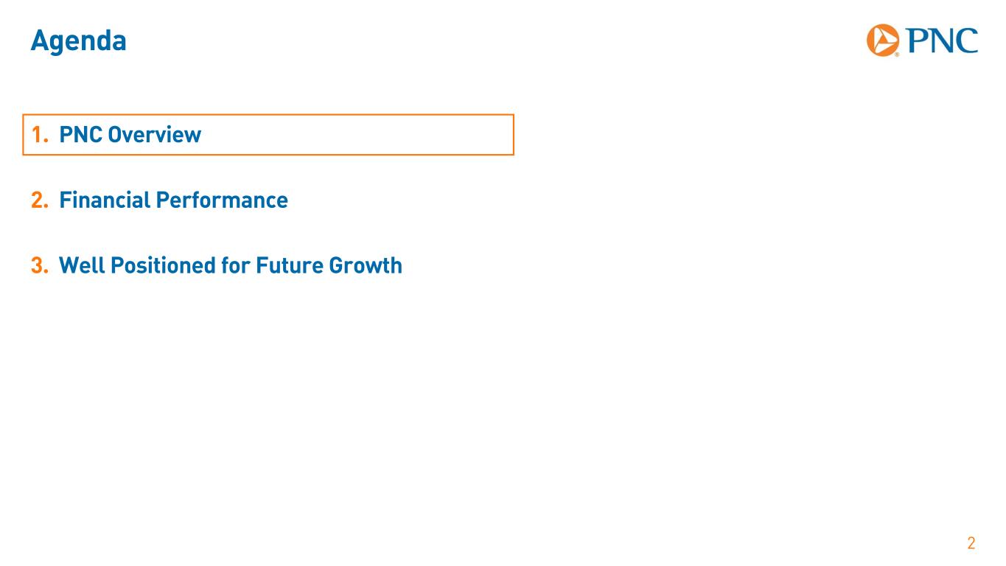Open Well Positioned for Future Growth item

pos(230,265)
